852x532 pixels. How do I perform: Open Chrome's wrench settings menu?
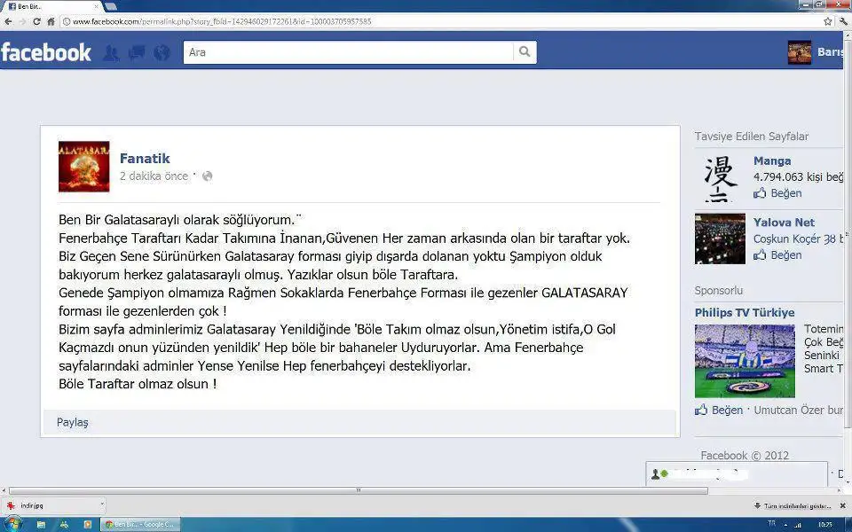(x=844, y=21)
